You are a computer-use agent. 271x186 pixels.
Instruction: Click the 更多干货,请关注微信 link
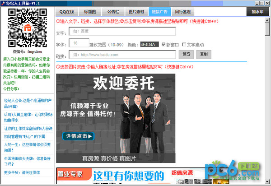click(22, 172)
